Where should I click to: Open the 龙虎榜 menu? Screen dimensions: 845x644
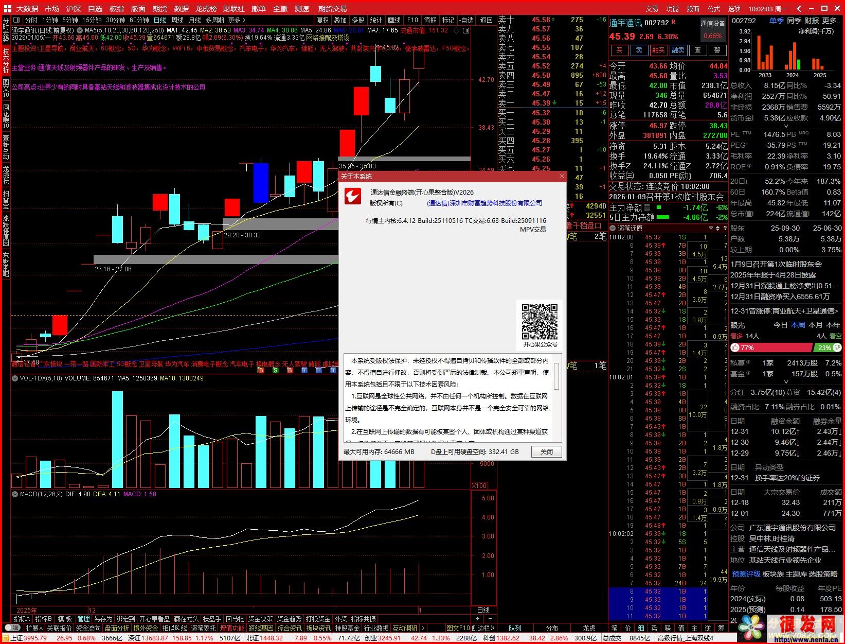tap(206, 9)
